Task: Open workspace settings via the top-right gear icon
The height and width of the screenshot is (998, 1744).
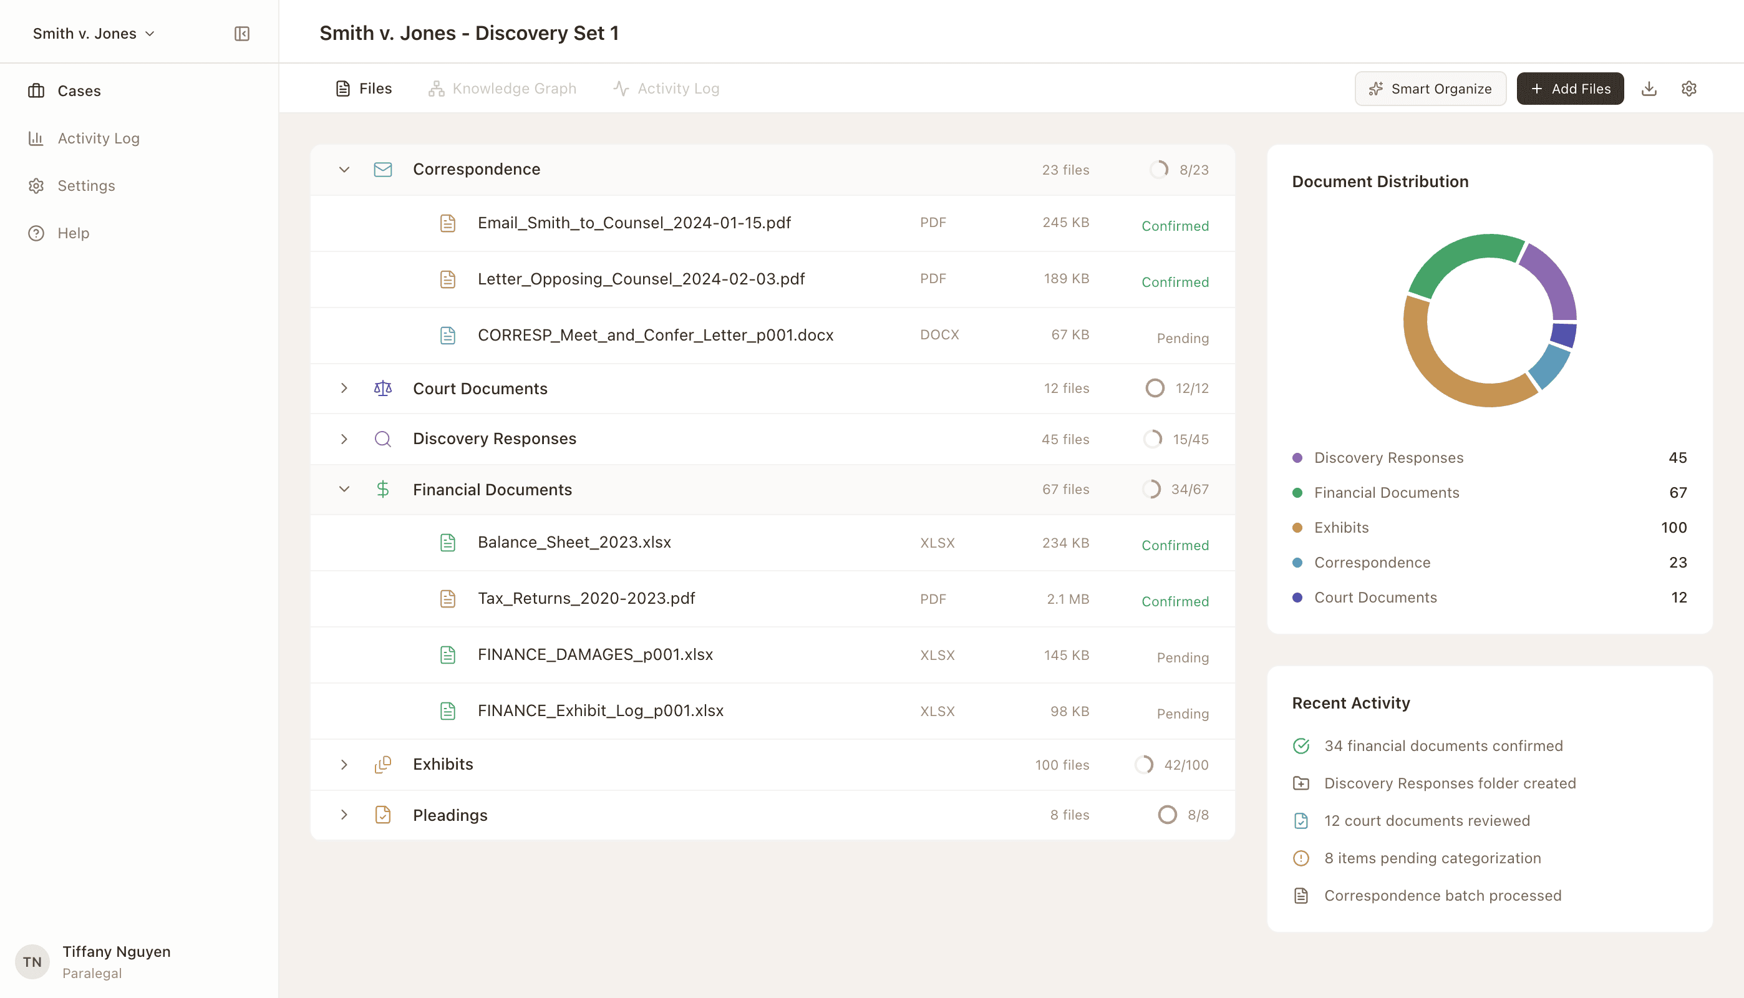Action: (1689, 88)
